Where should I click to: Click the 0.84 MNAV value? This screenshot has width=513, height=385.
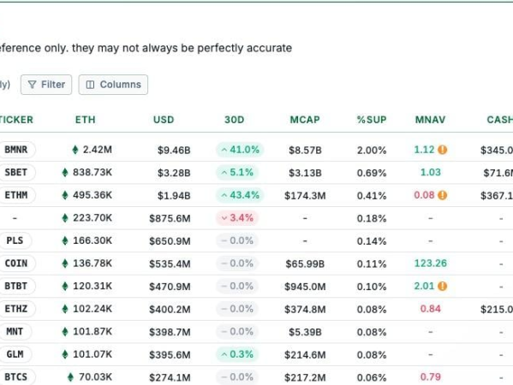pyautogui.click(x=431, y=309)
